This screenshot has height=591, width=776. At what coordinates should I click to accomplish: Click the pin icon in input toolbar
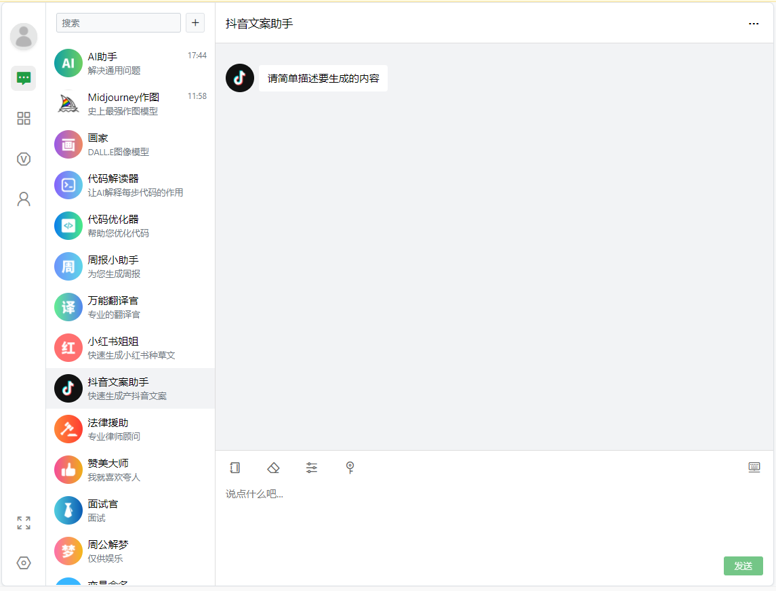(x=350, y=468)
